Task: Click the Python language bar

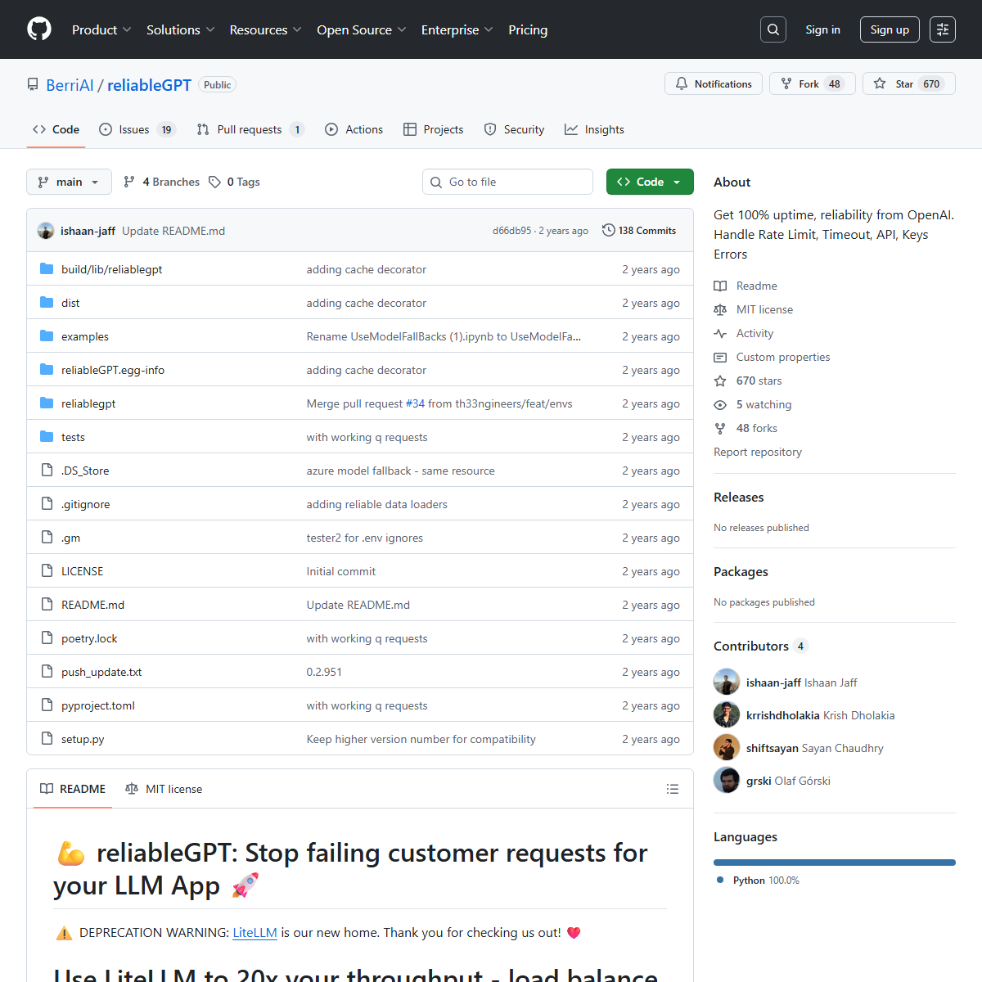Action: (835, 863)
